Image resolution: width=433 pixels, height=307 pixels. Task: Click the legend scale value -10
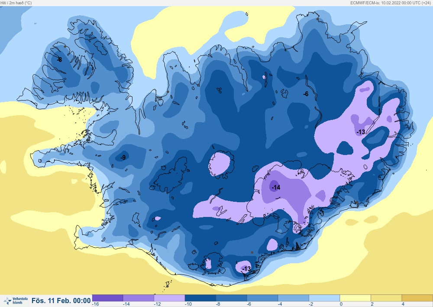click(x=188, y=304)
